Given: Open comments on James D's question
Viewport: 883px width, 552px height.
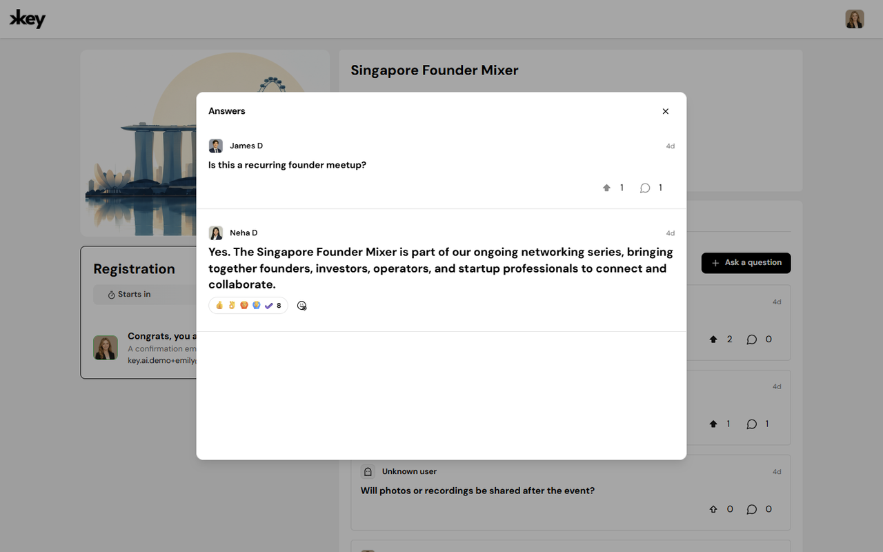Looking at the screenshot, I should (x=645, y=188).
